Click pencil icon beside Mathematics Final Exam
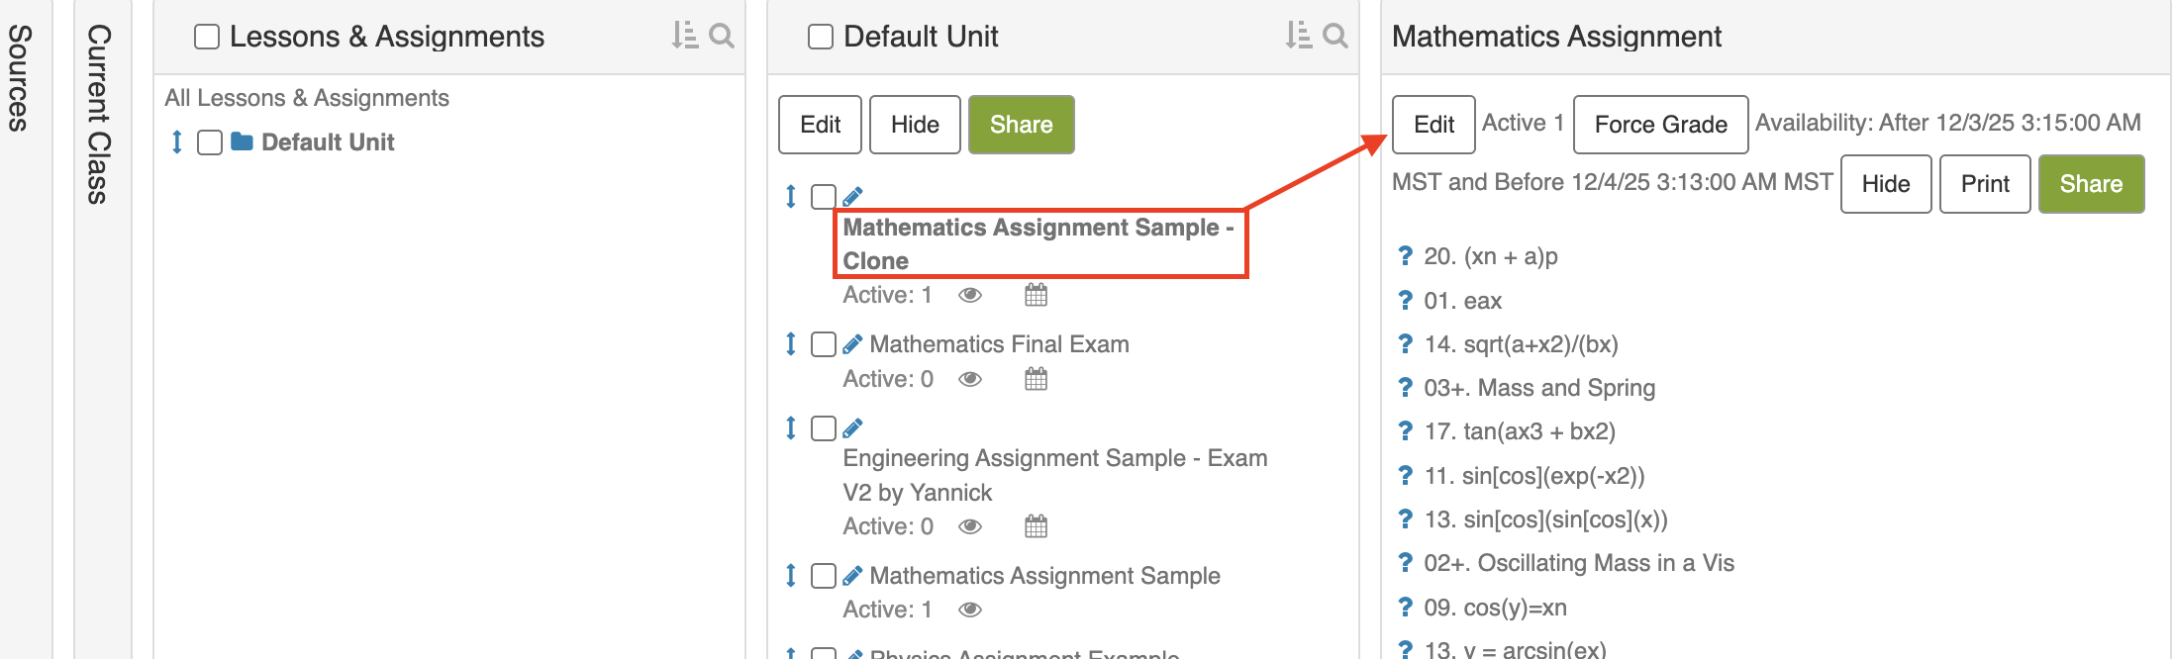 (x=852, y=344)
